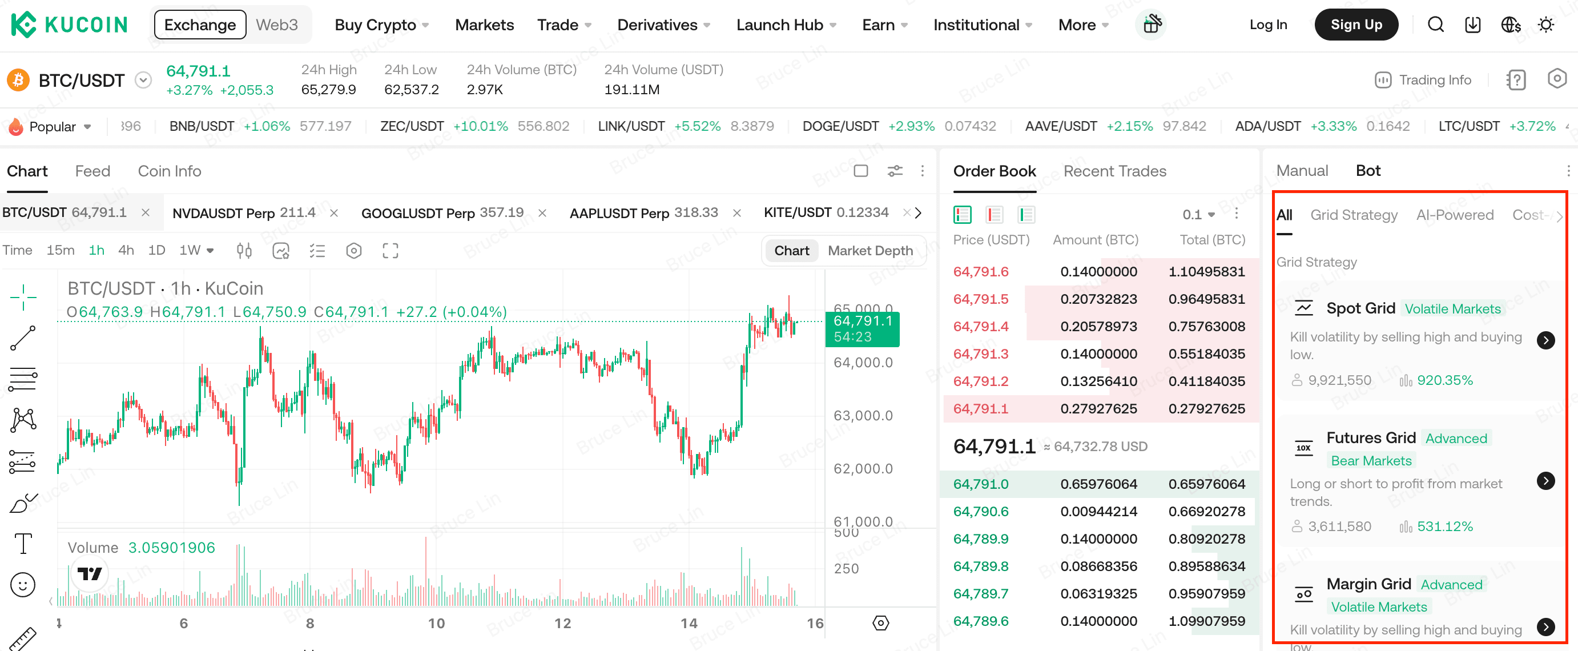Expand the More menu
The width and height of the screenshot is (1578, 651).
(x=1083, y=25)
